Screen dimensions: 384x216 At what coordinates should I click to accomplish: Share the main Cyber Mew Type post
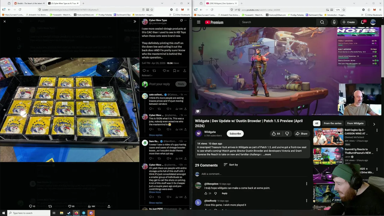pos(184,71)
